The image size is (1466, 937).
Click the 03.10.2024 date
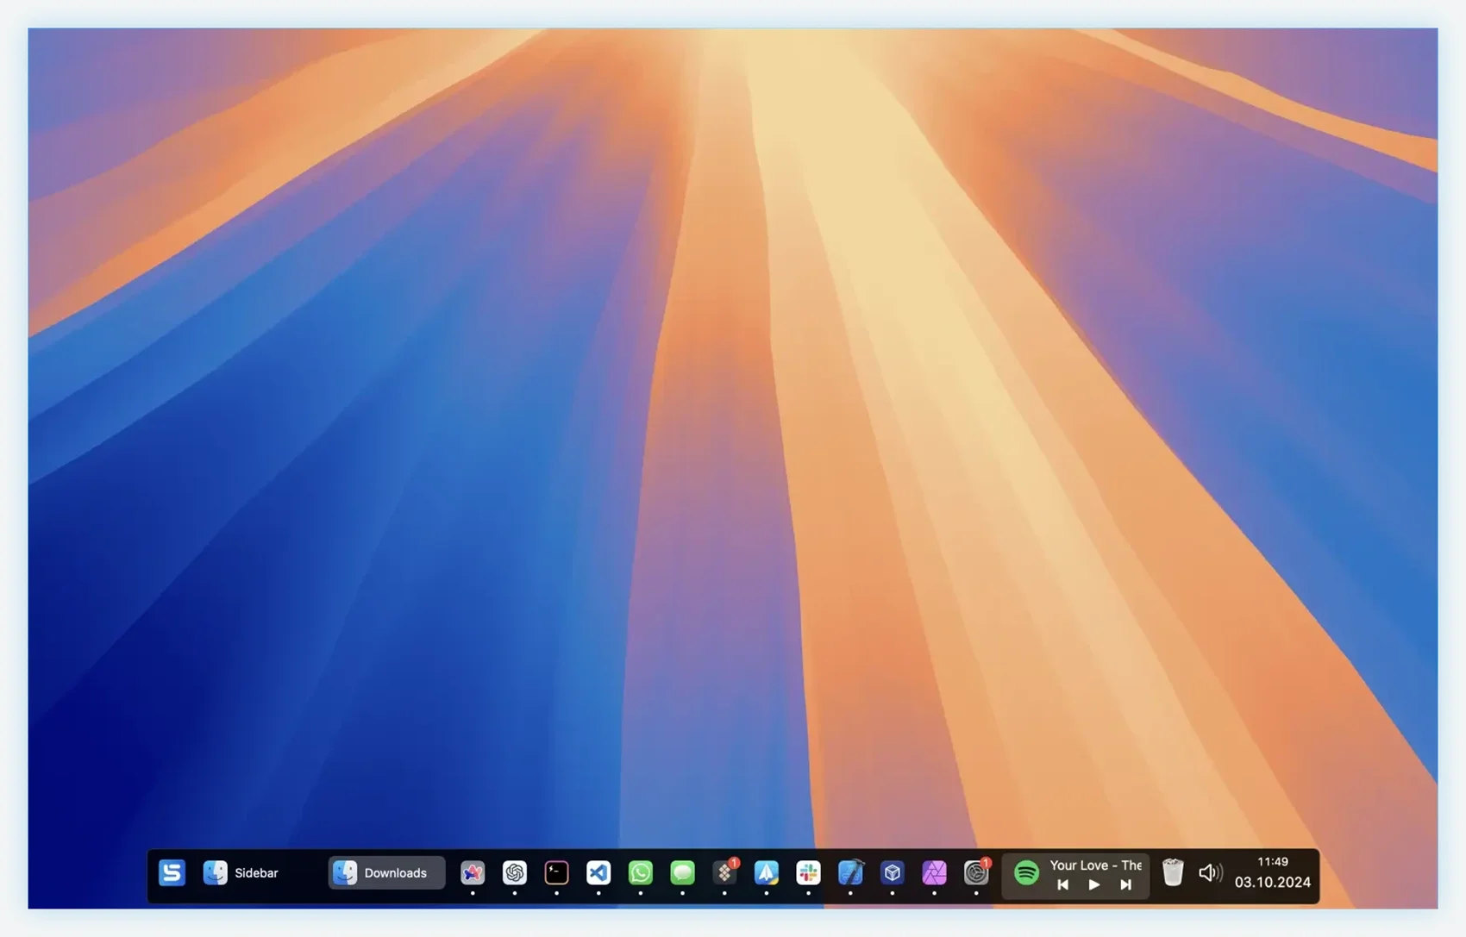(1273, 883)
